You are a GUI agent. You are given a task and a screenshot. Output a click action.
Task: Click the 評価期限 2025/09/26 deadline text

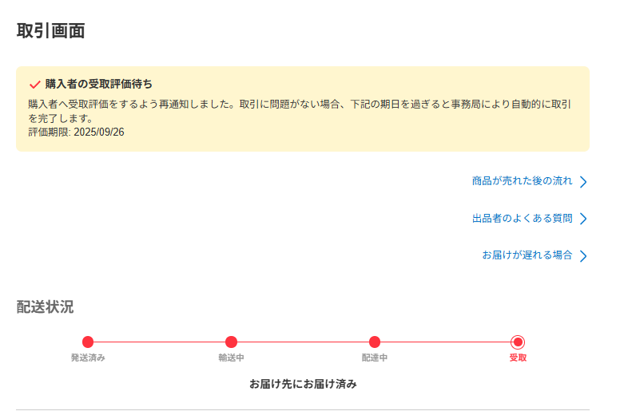tap(76, 132)
